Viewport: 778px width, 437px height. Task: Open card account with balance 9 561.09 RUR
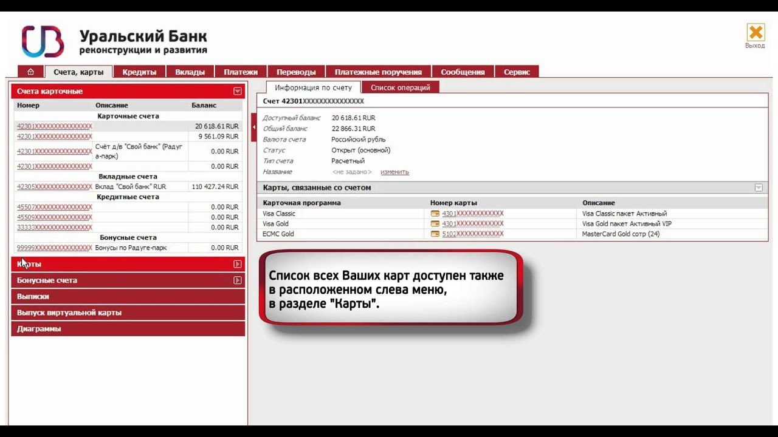pyautogui.click(x=54, y=137)
